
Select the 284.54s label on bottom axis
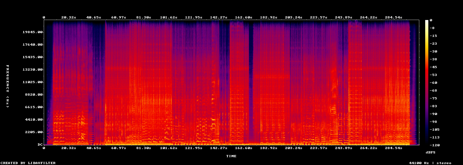[394, 148]
